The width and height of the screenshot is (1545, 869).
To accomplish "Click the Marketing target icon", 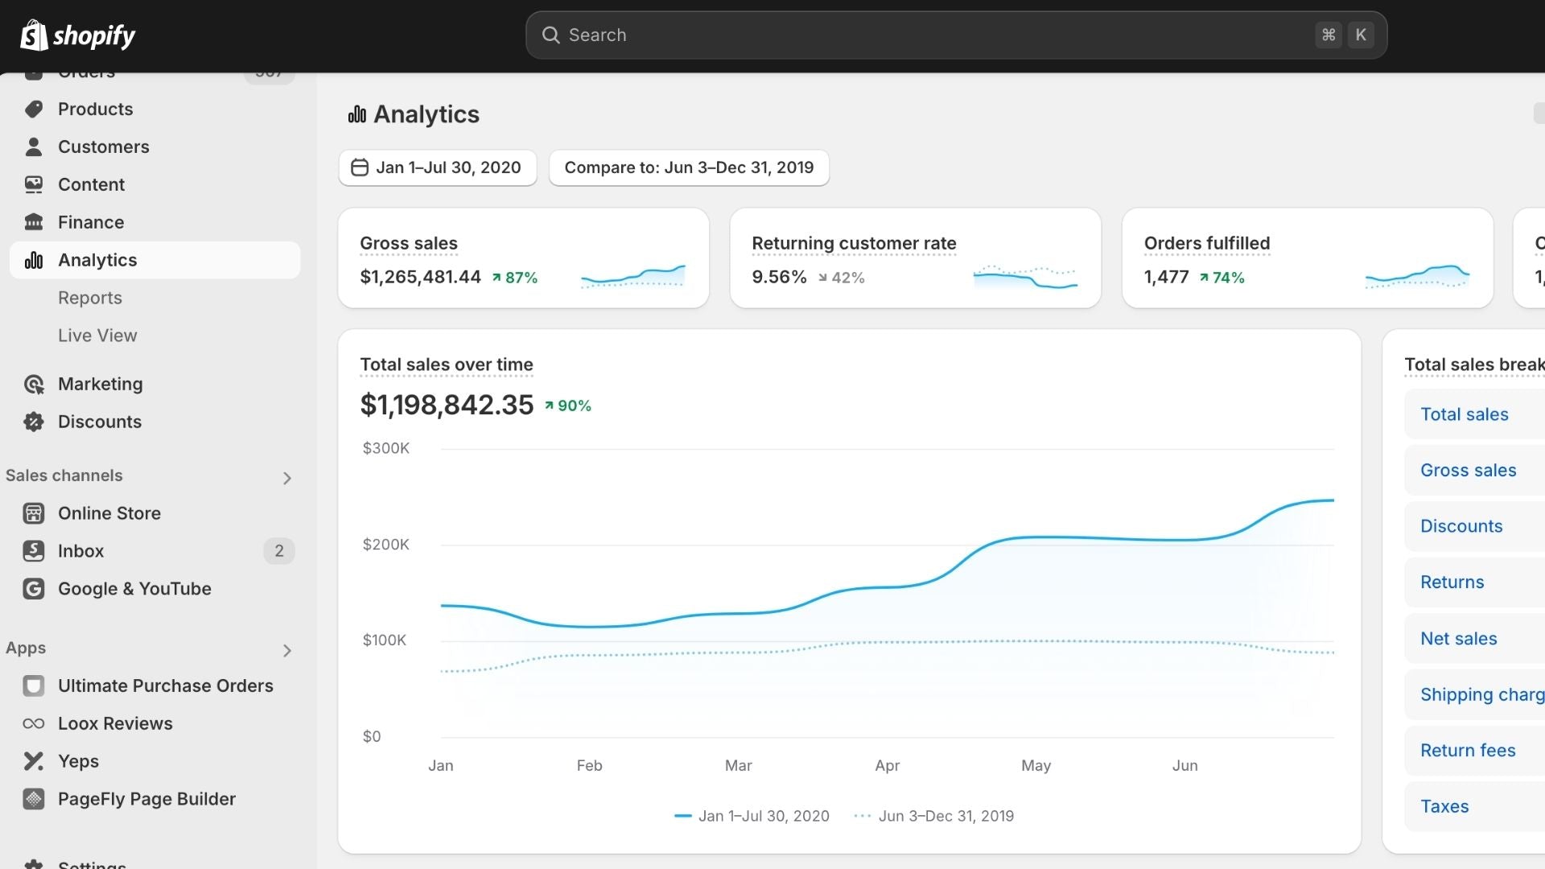I will pos(34,385).
